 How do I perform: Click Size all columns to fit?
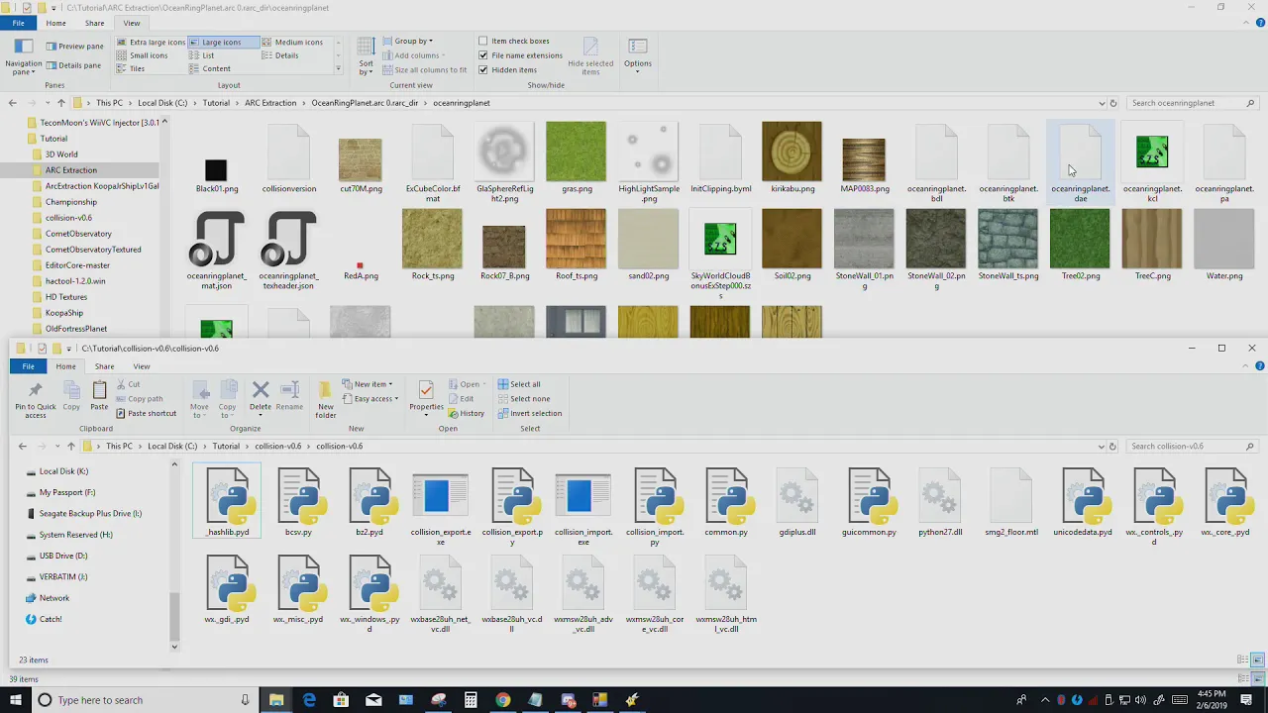click(424, 70)
